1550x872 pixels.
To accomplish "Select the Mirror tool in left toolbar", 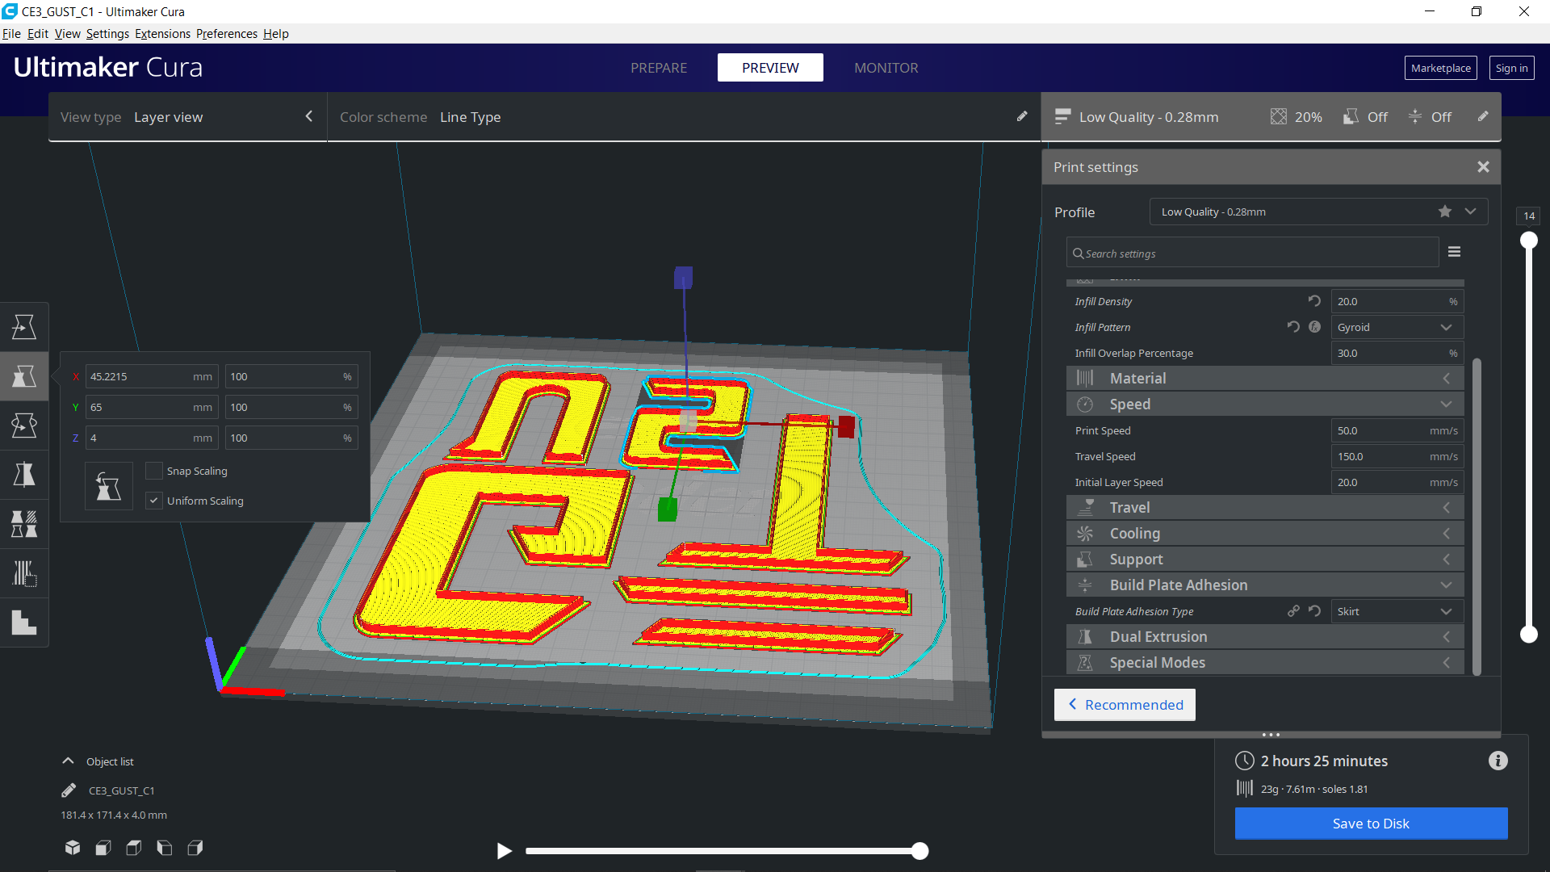I will pyautogui.click(x=23, y=475).
